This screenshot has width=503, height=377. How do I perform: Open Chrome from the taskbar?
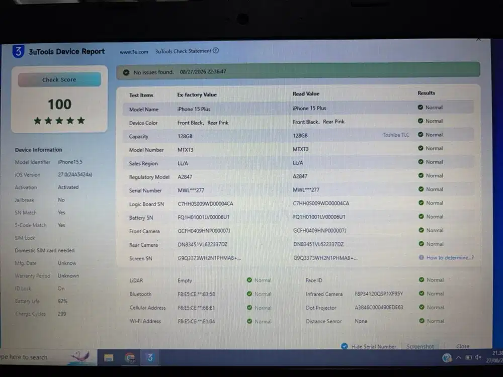130,357
